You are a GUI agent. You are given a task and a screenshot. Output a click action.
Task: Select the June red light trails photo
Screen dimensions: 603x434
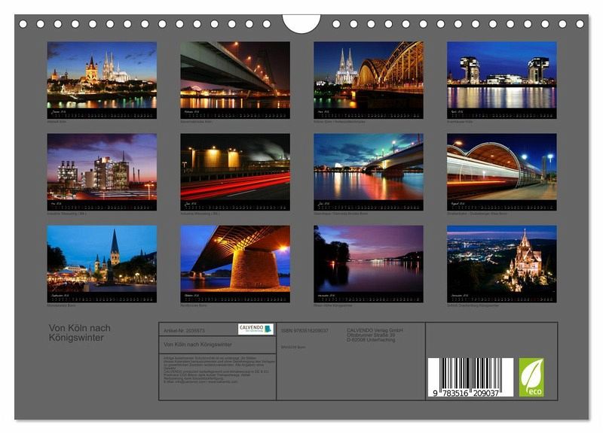tap(234, 168)
